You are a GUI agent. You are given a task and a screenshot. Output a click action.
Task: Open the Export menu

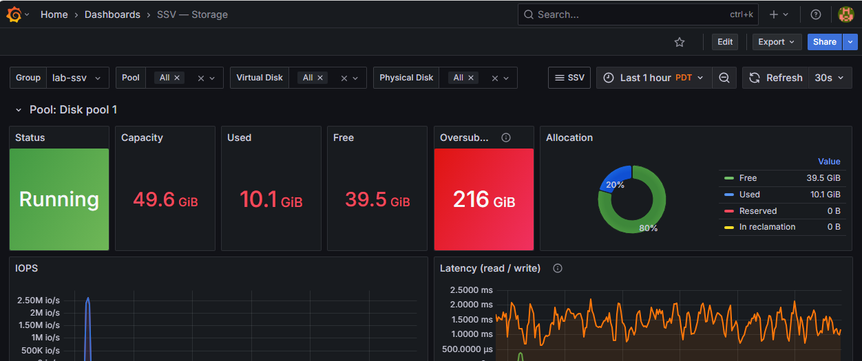pos(777,42)
